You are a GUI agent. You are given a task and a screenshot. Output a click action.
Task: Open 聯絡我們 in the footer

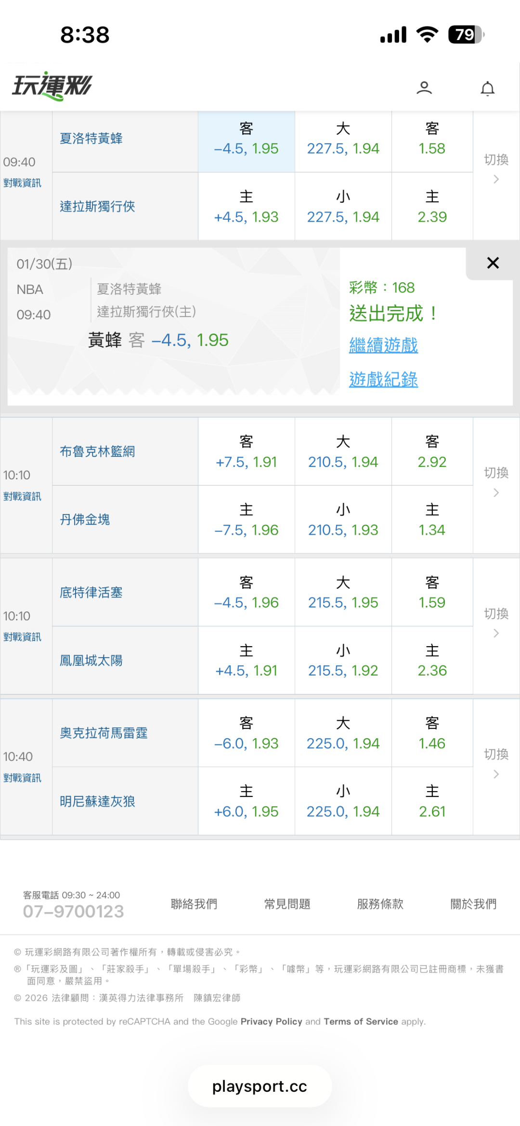(194, 904)
